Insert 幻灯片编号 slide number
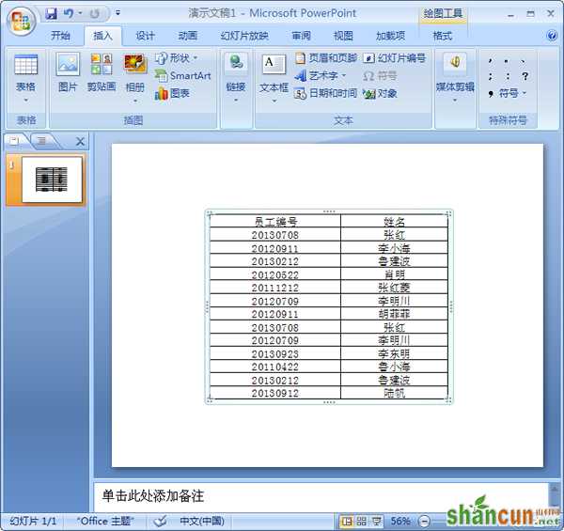 coord(394,58)
